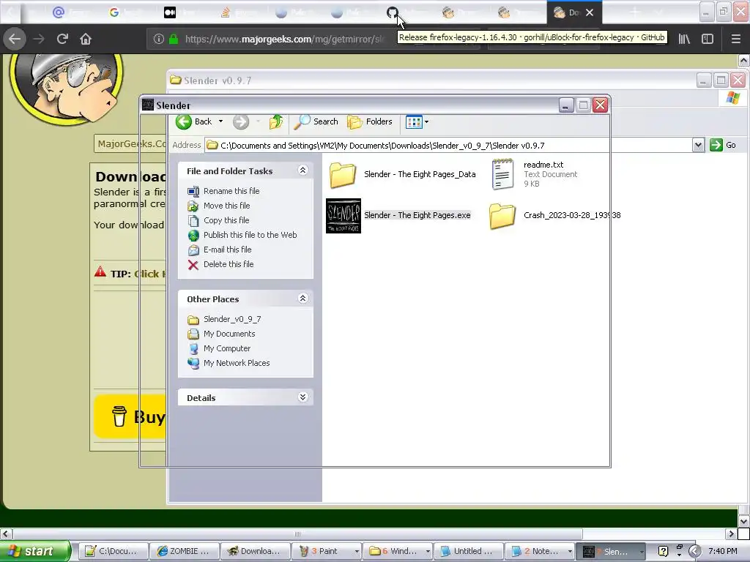Click Firefox home button
Viewport: 750px width, 562px height.
[86, 39]
